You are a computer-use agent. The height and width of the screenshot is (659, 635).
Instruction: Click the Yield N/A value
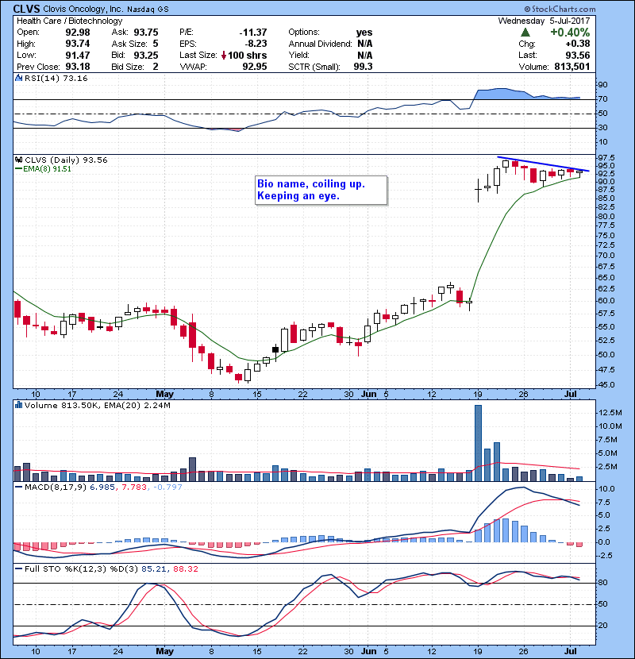[x=365, y=55]
